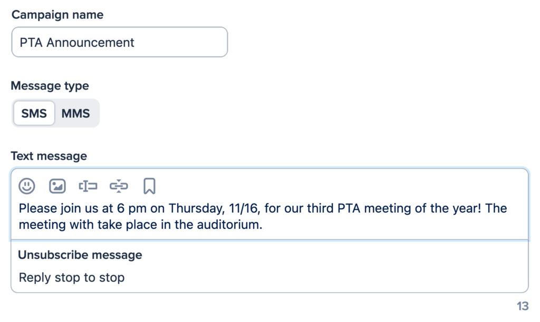Click the insert image icon
The height and width of the screenshot is (322, 540).
click(57, 186)
